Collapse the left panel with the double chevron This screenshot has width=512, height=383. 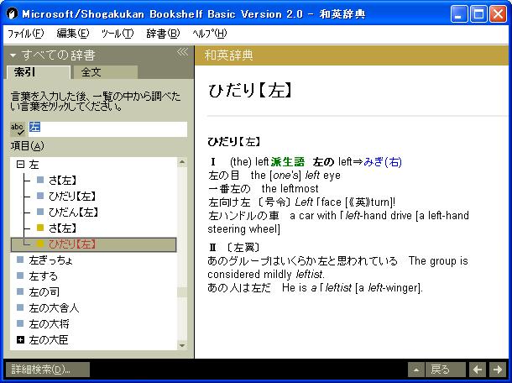[182, 51]
